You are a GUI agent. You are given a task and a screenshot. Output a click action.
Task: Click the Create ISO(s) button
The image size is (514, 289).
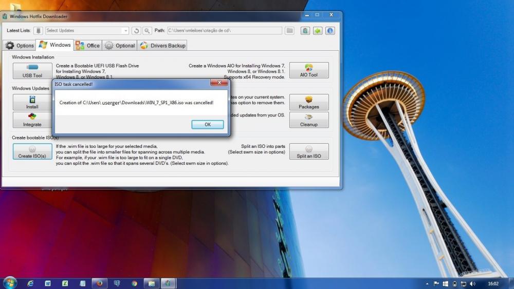tap(32, 151)
